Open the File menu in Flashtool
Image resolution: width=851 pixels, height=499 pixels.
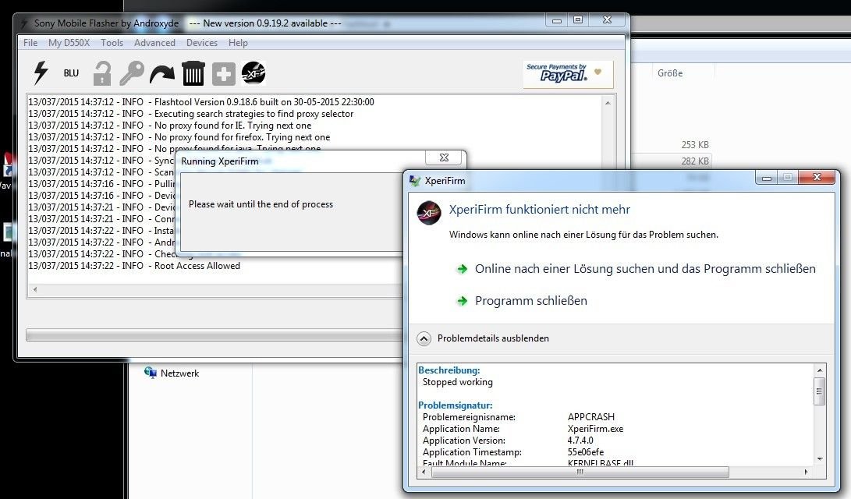pos(30,43)
